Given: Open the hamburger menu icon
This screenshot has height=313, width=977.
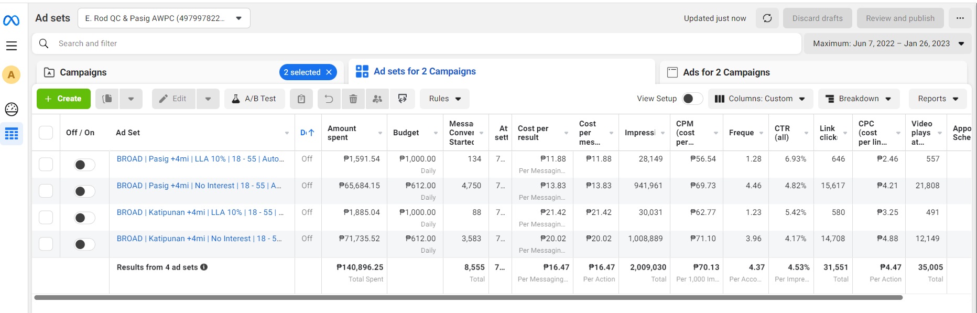Looking at the screenshot, I should point(12,46).
